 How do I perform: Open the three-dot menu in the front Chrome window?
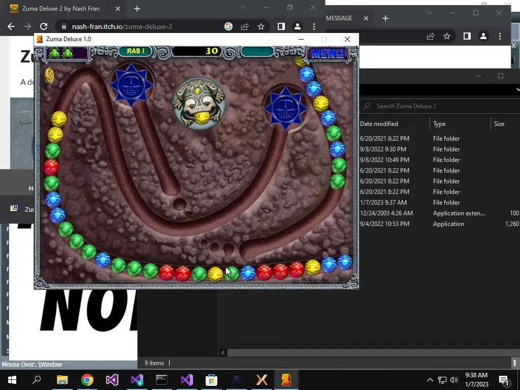(314, 26)
